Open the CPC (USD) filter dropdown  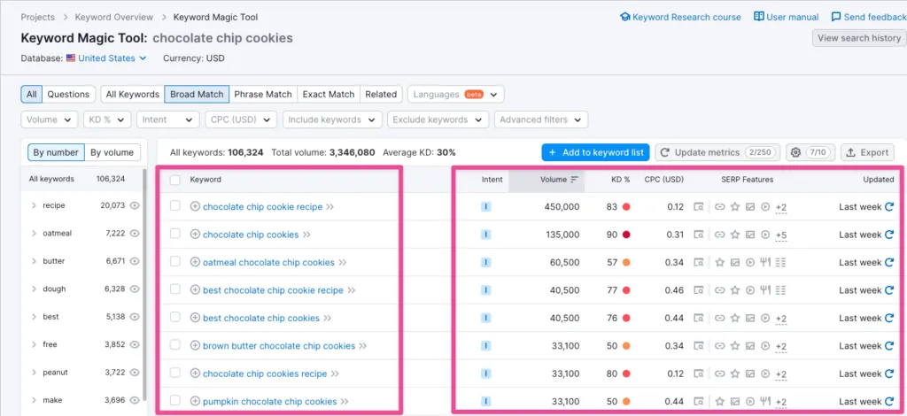pos(241,119)
